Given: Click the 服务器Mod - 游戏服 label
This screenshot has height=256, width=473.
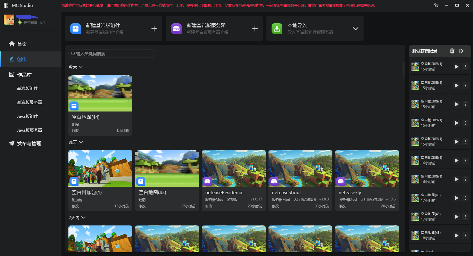Looking at the screenshot, I should (x=221, y=200).
